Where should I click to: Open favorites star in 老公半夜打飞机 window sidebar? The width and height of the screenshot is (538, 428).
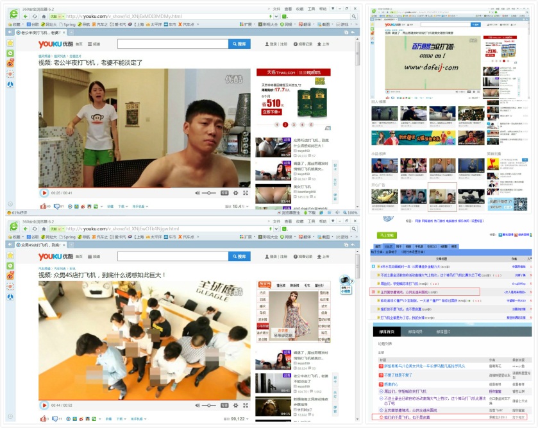[x=10, y=43]
